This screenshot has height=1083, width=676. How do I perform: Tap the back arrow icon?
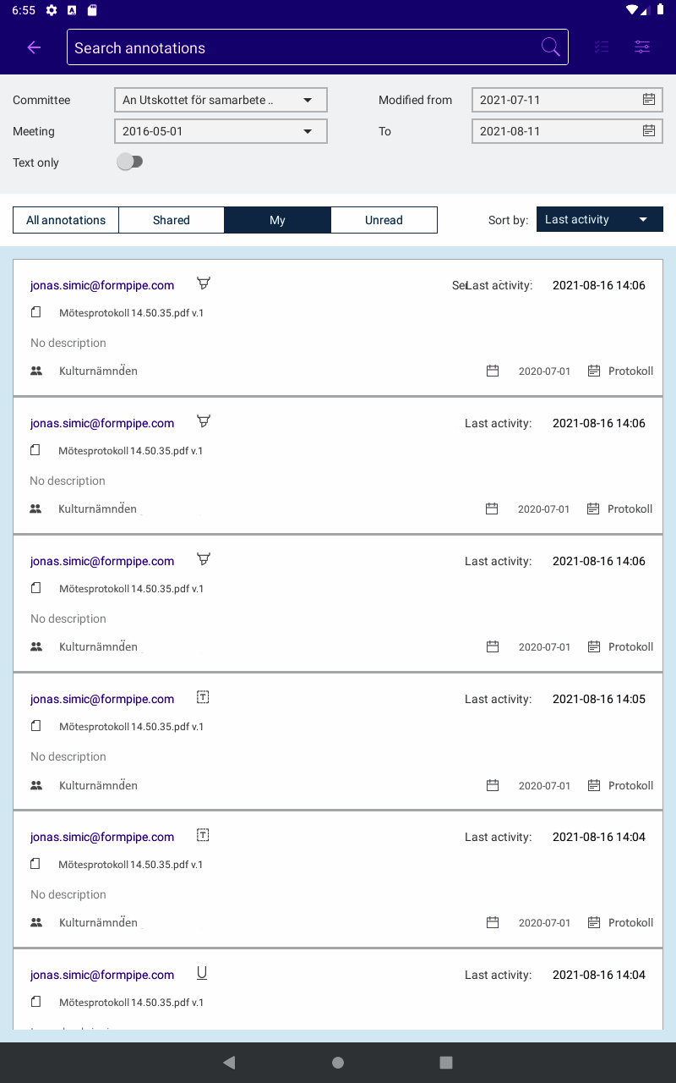(x=34, y=47)
